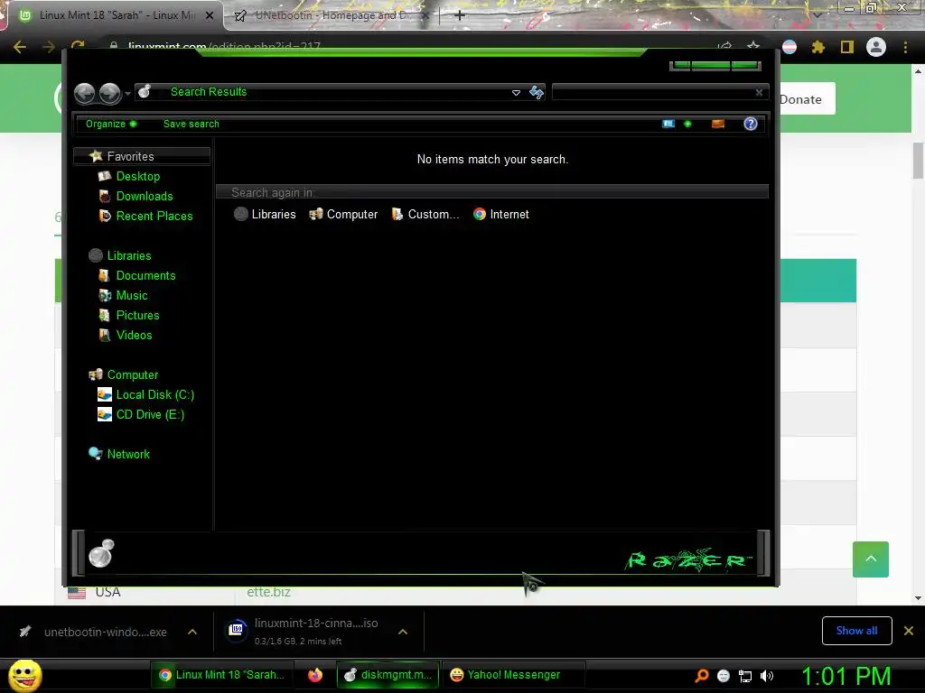Switch to Linux Mint 18 taskbar button
Screen dimensions: 925x693
pos(222,675)
